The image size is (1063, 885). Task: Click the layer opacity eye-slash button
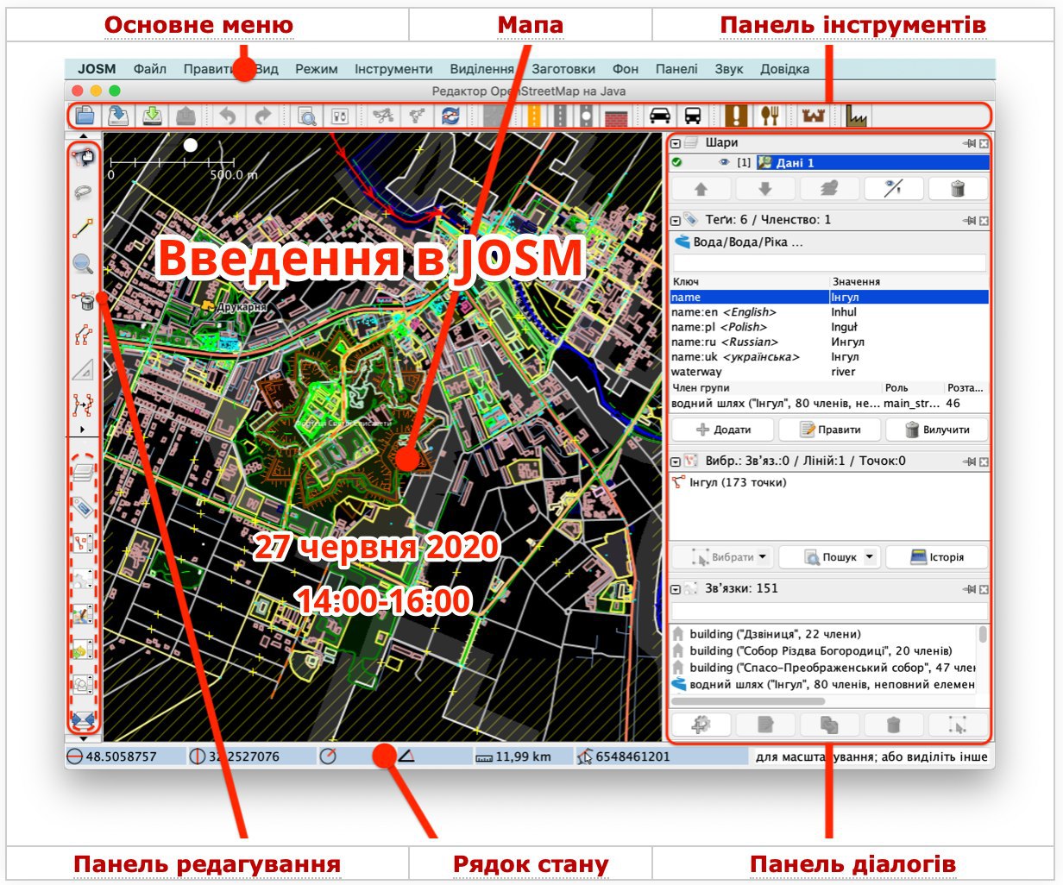(893, 188)
